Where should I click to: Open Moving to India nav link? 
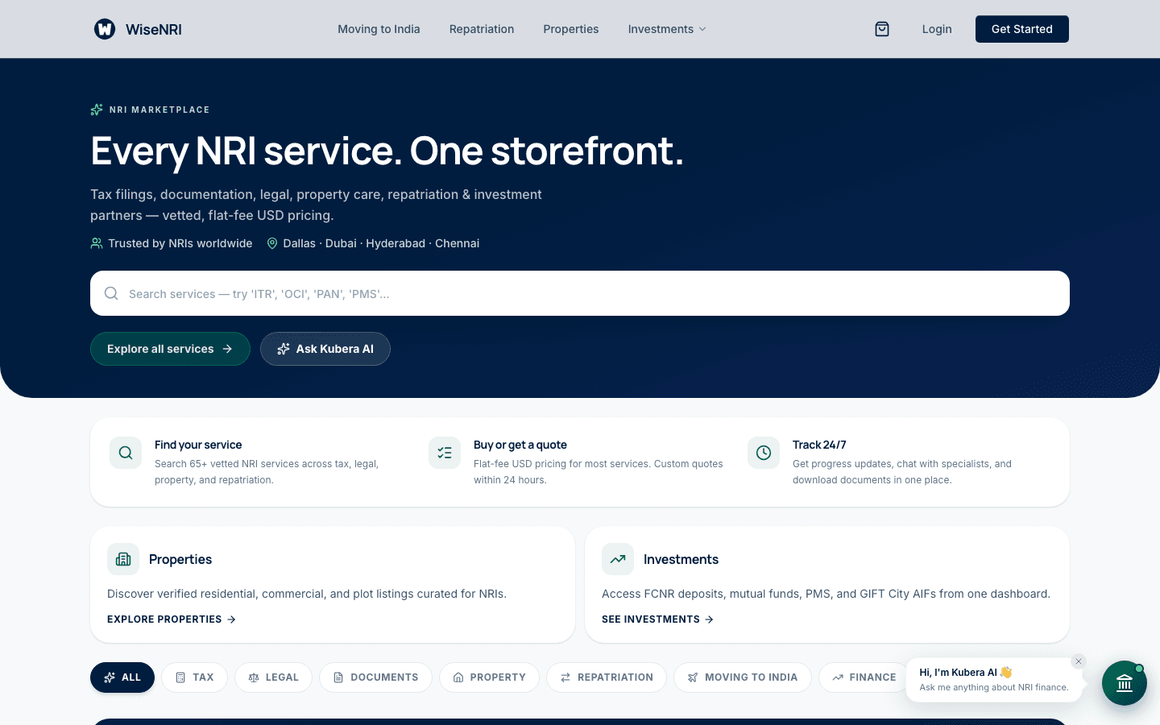pos(379,29)
